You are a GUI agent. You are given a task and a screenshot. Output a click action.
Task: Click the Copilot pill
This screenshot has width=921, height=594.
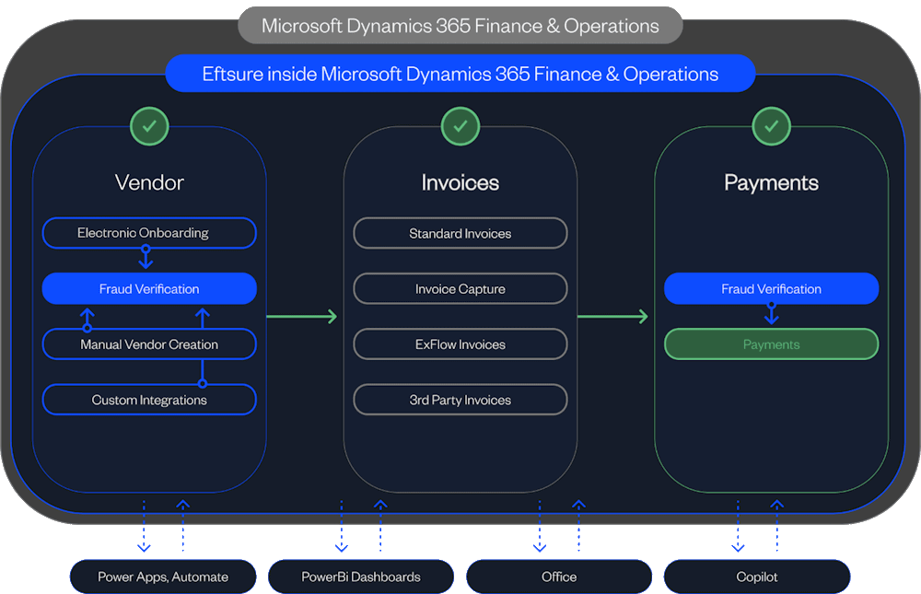(757, 577)
